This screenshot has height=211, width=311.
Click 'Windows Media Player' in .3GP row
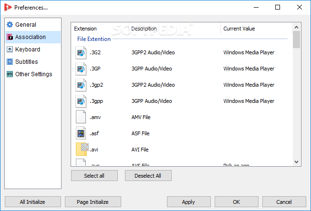click(x=249, y=69)
